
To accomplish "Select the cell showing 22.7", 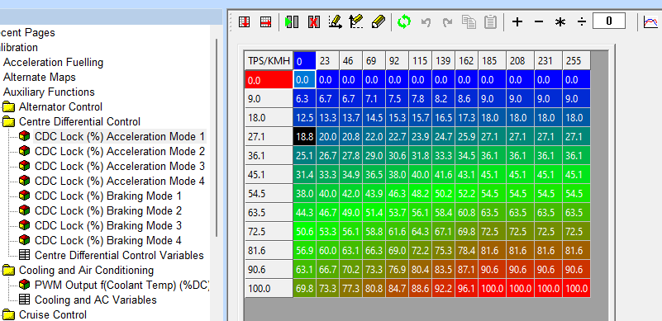I will coord(397,137).
